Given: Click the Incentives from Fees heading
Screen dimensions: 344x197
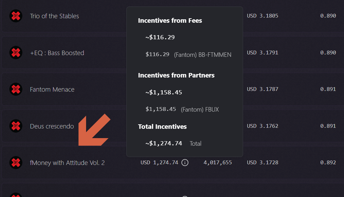Looking at the screenshot, I should (x=170, y=21).
